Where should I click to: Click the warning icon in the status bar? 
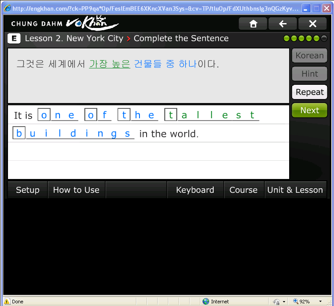(x=7, y=301)
